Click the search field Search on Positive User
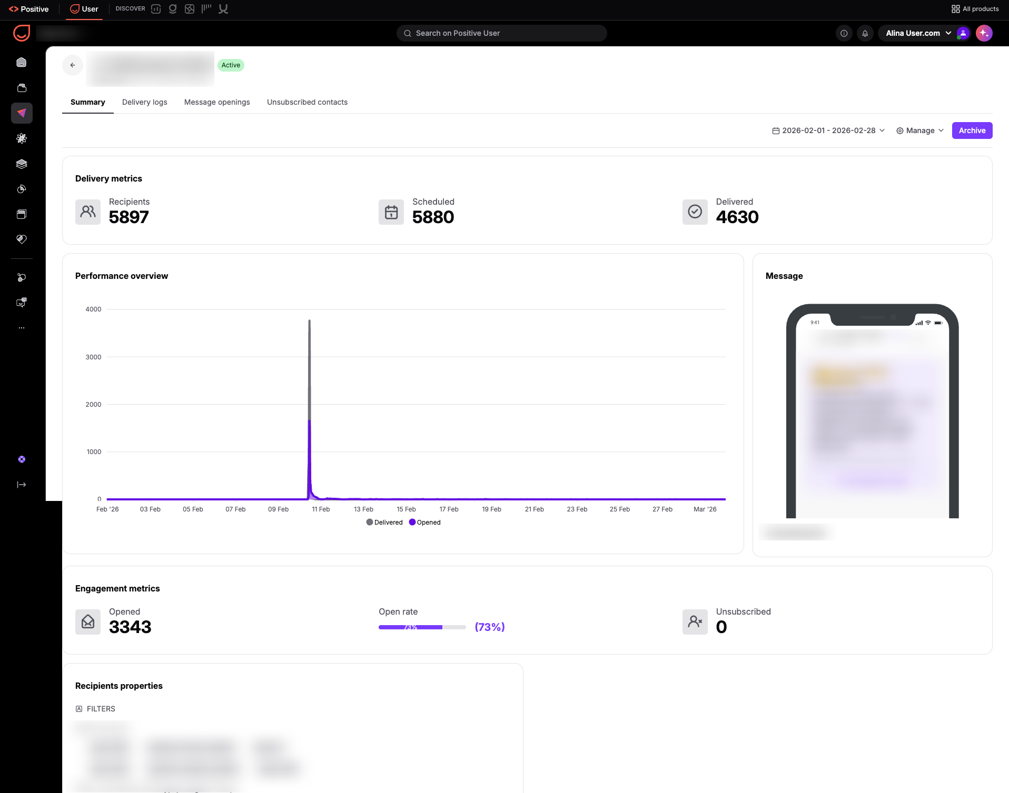The image size is (1009, 793). pos(501,33)
